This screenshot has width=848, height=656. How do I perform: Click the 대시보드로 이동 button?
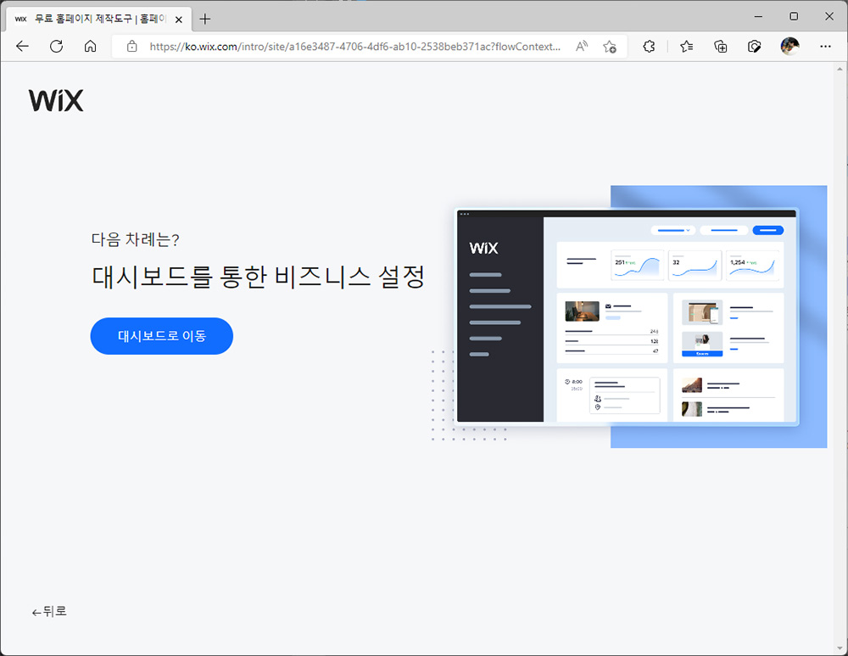[x=162, y=336]
